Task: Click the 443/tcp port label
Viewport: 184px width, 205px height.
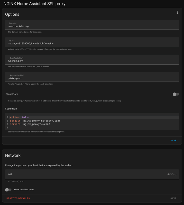Action: (x=172, y=175)
